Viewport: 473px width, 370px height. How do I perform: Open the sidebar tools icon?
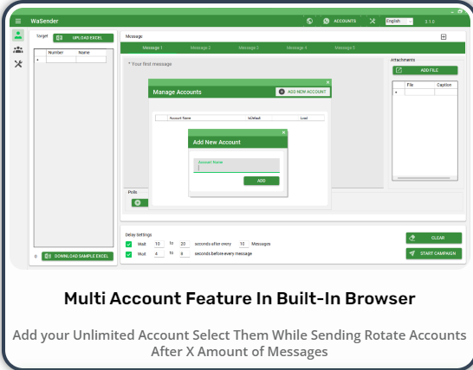point(18,64)
